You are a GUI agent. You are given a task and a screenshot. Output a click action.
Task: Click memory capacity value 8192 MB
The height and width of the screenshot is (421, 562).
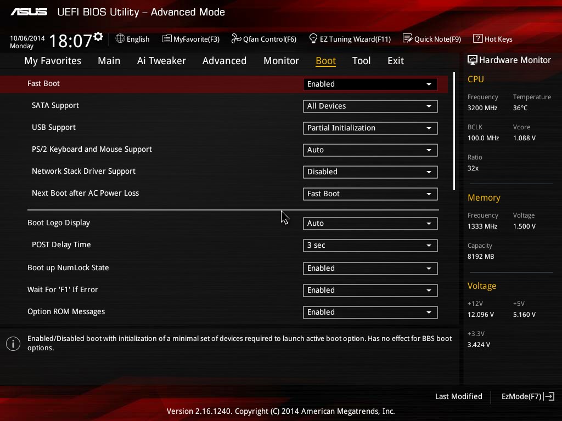[x=481, y=257]
